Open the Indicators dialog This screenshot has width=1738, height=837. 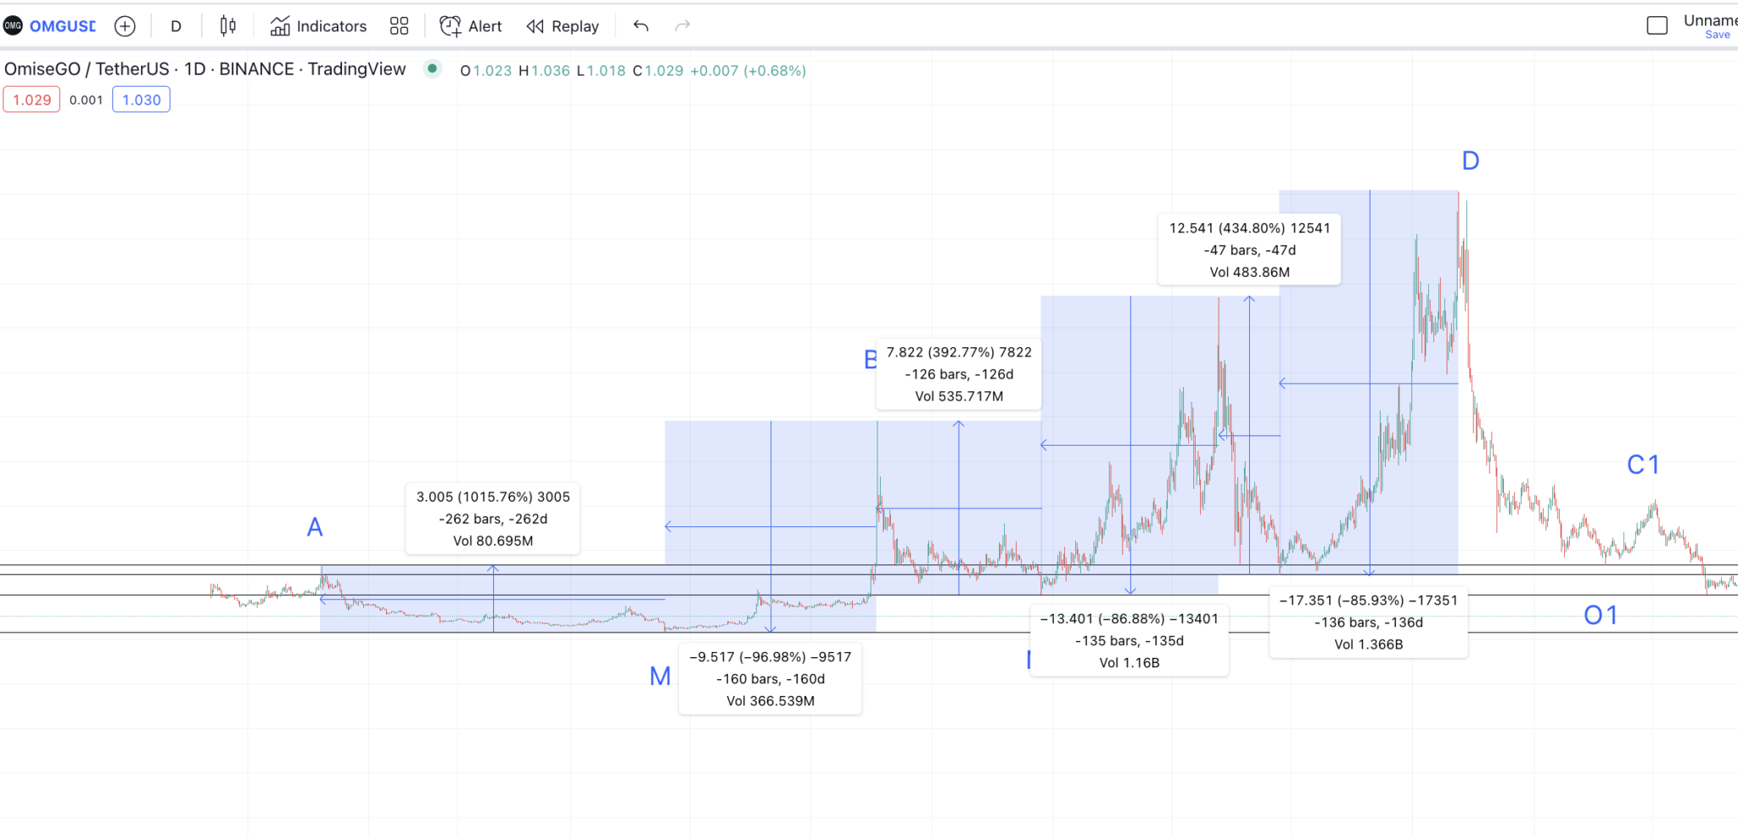point(318,26)
